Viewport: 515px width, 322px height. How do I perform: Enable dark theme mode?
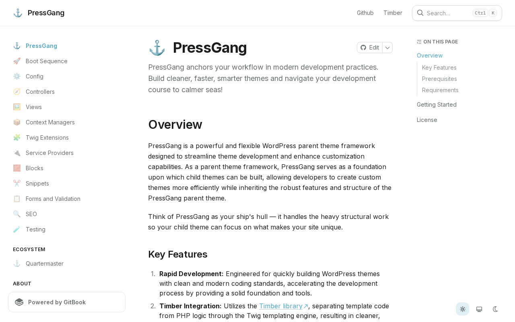click(495, 309)
